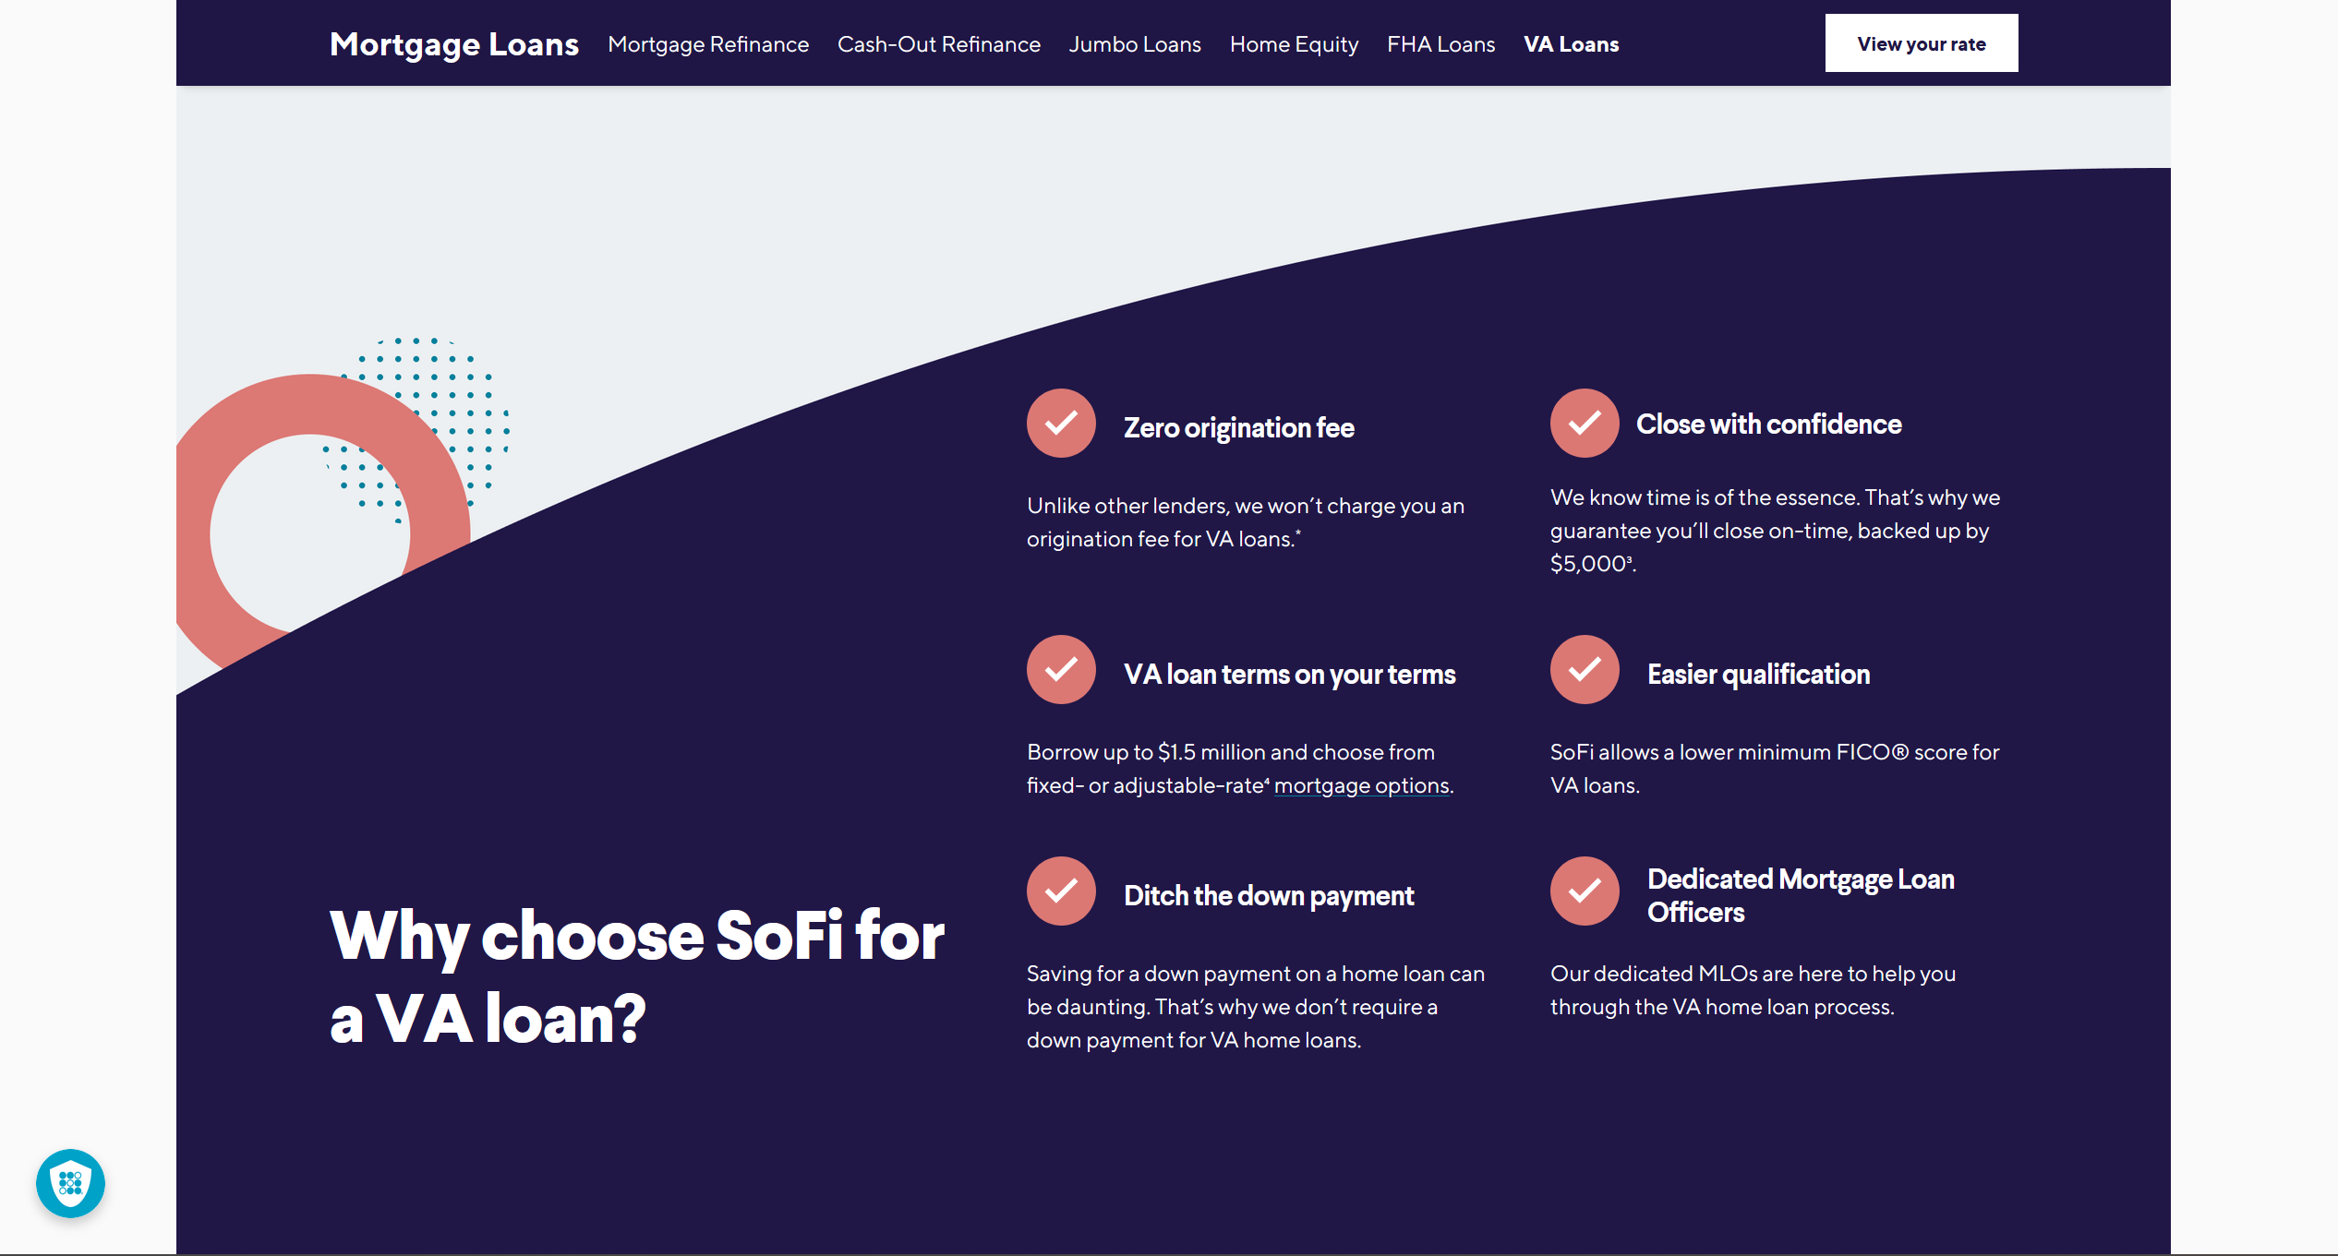The width and height of the screenshot is (2338, 1256).
Task: Click the Close with confidence checkmark icon
Action: pos(1584,424)
